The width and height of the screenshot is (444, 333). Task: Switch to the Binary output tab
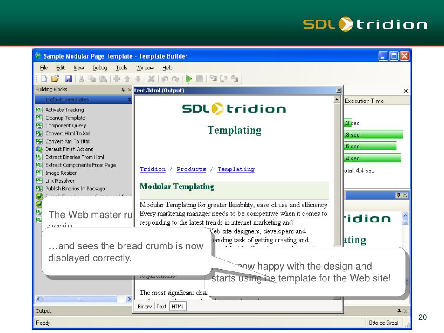(145, 307)
